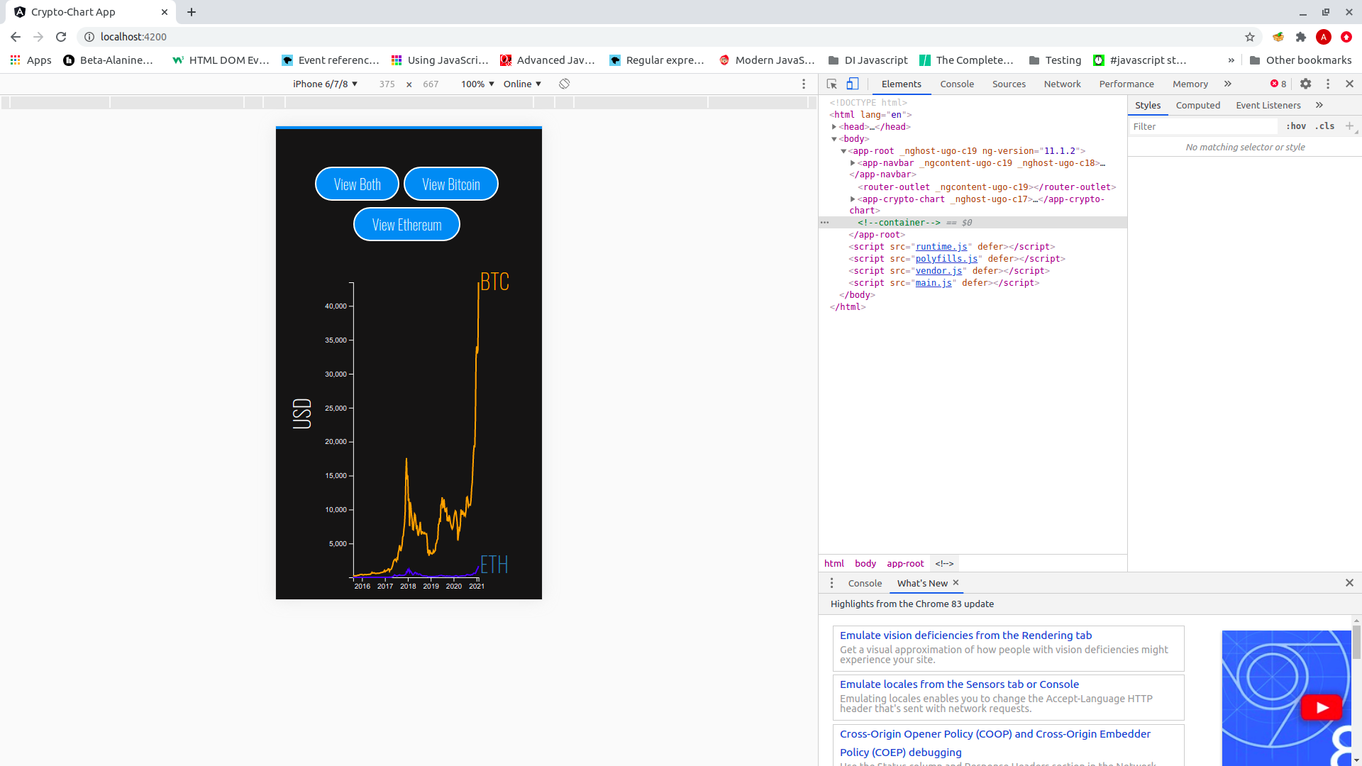Switch to the Network panel tab
The width and height of the screenshot is (1362, 766).
1062,84
